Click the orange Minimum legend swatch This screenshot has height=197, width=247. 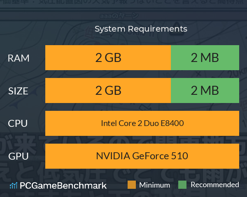132,185
